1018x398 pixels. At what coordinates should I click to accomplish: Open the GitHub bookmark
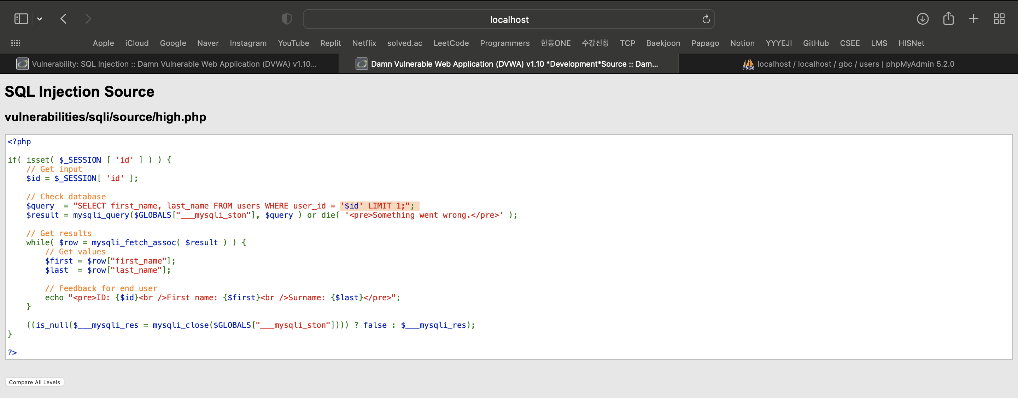pyautogui.click(x=815, y=43)
